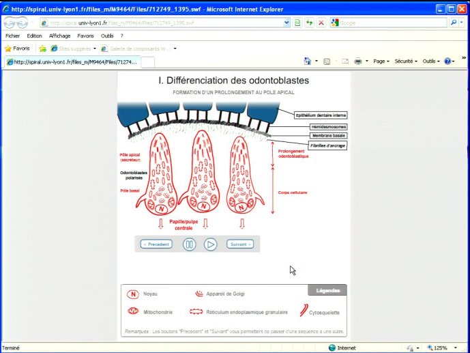The image size is (470, 353).
Task: Click the Membrane basale label
Action: (x=329, y=136)
